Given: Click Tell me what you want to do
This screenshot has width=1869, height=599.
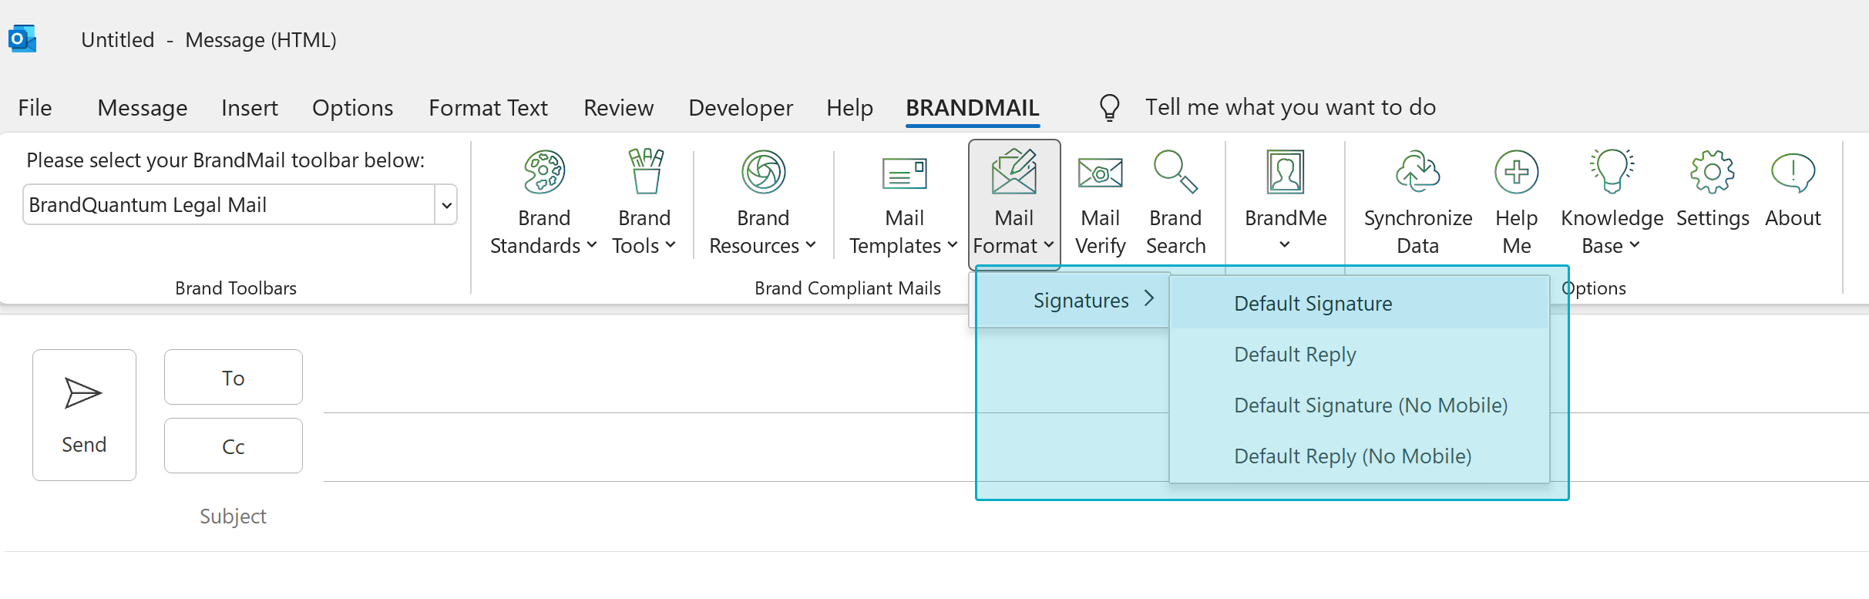Looking at the screenshot, I should click(1290, 108).
